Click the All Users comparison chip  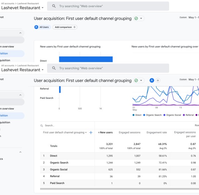(x=42, y=27)
